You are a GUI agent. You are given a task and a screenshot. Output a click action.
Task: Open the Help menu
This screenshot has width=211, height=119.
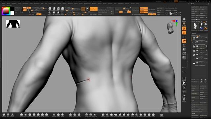click(137, 4)
